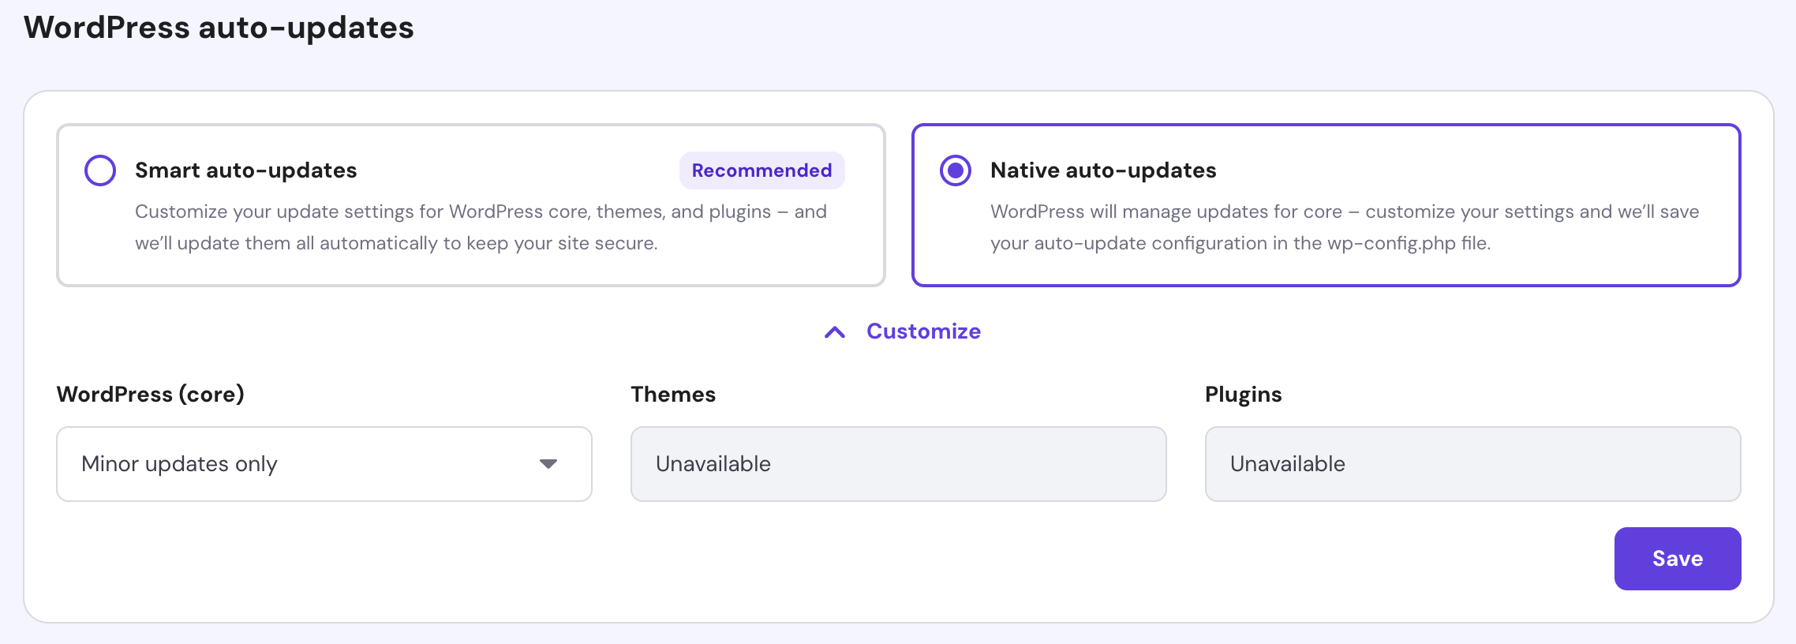
Task: Click the Recommended badge
Action: tap(761, 170)
